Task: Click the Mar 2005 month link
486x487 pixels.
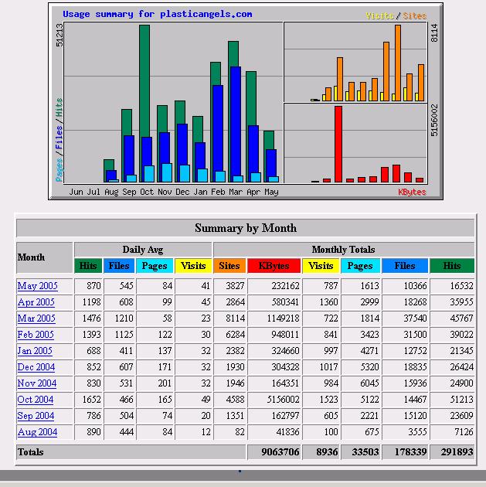Action: [x=36, y=318]
